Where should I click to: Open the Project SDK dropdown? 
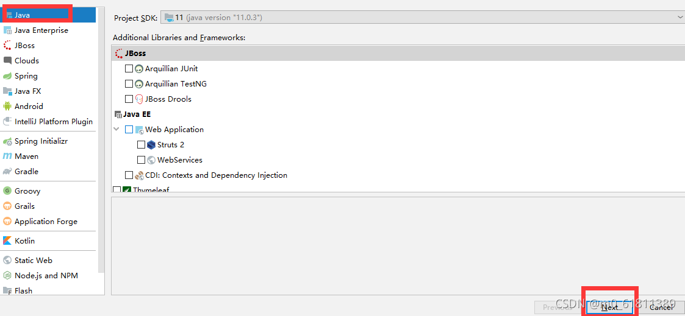coord(423,18)
